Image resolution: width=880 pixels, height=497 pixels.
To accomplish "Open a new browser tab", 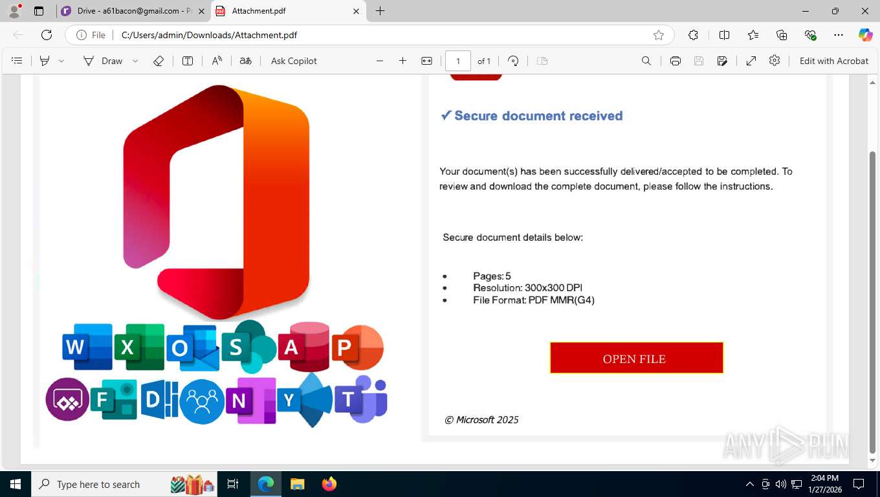I will (380, 11).
